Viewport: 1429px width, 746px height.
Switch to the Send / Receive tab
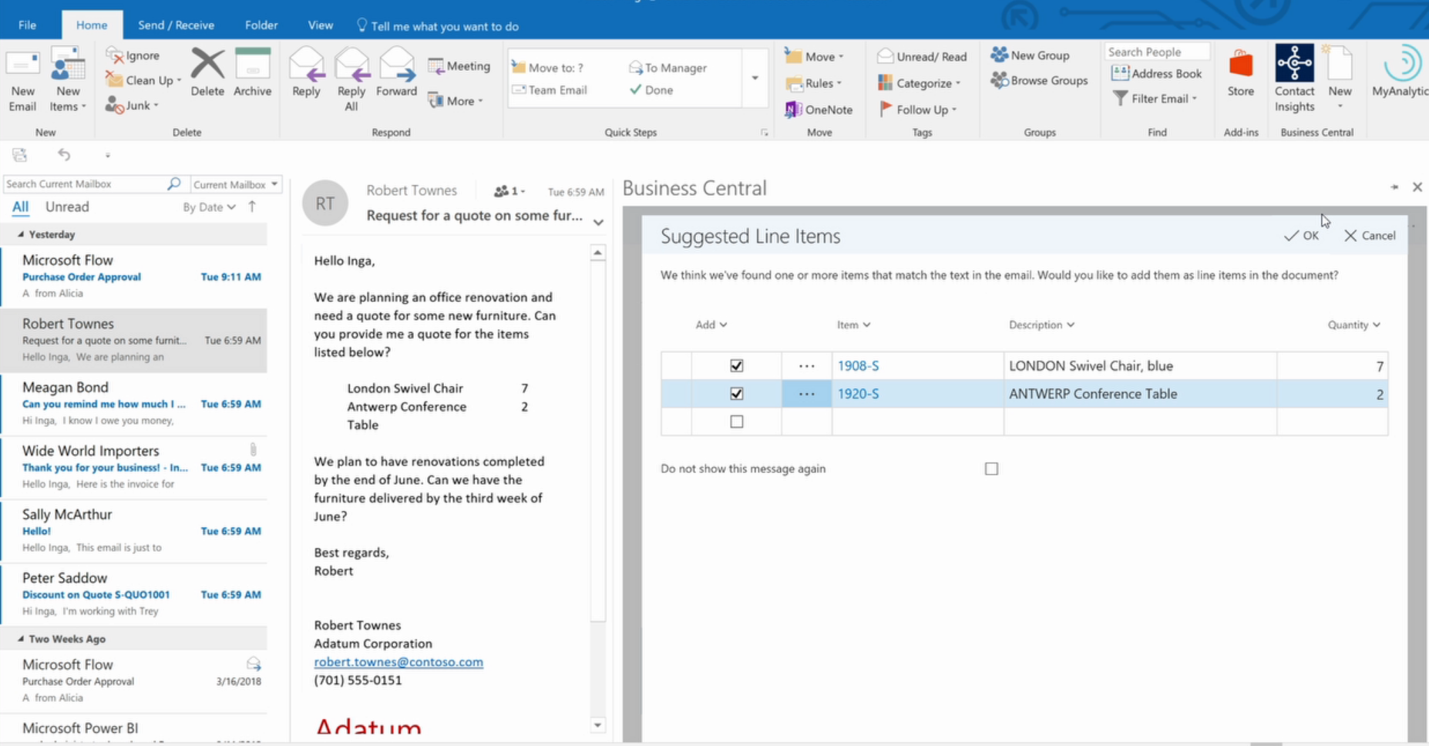176,25
